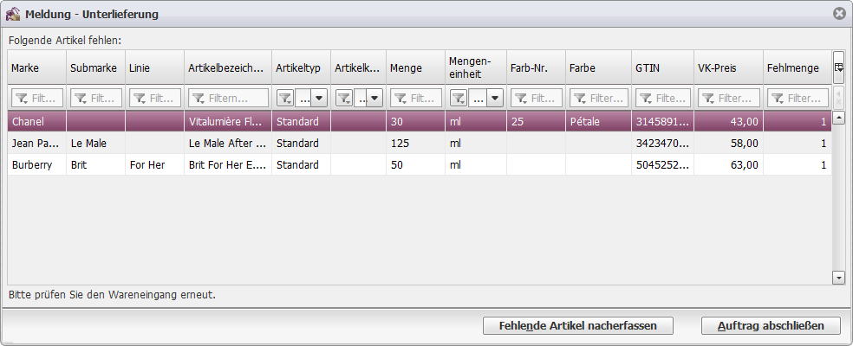Image resolution: width=853 pixels, height=346 pixels.
Task: Focus the Marke filter input field
Action: pyautogui.click(x=37, y=99)
